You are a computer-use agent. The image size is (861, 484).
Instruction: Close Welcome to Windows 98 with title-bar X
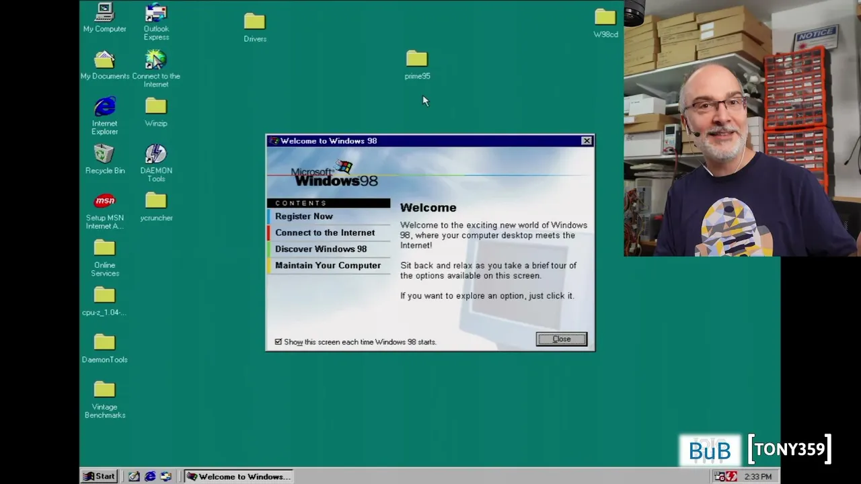[x=587, y=140]
